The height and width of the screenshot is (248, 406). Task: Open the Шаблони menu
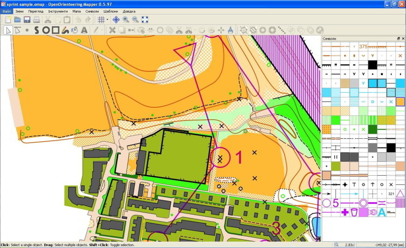point(110,11)
